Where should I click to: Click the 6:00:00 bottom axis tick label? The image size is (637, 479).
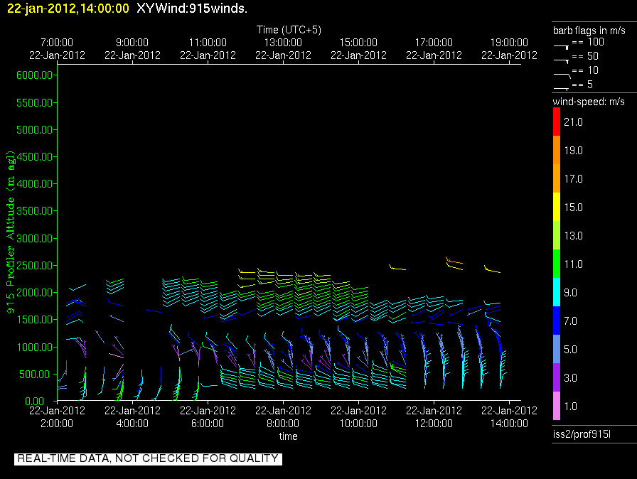click(208, 424)
